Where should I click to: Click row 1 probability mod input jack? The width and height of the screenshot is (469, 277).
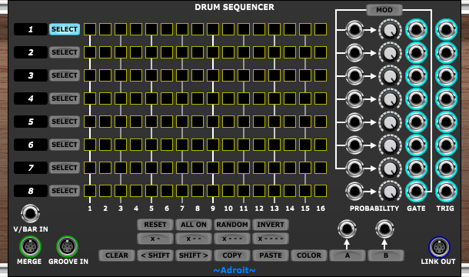pos(354,30)
